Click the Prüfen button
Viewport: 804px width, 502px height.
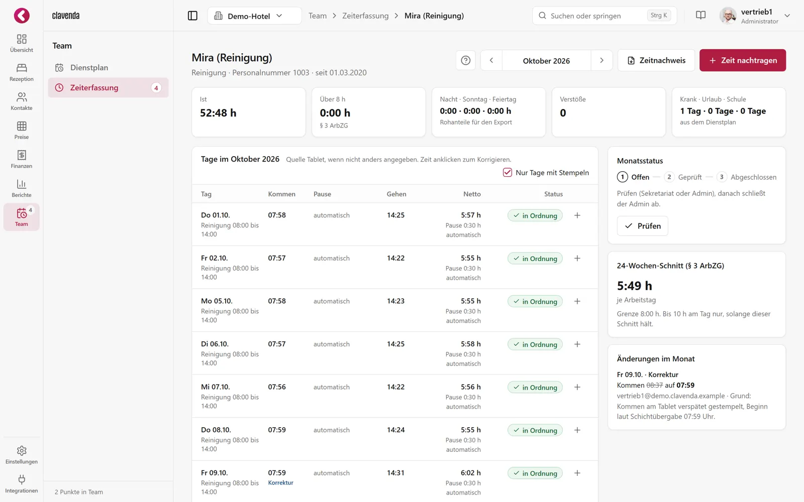642,226
